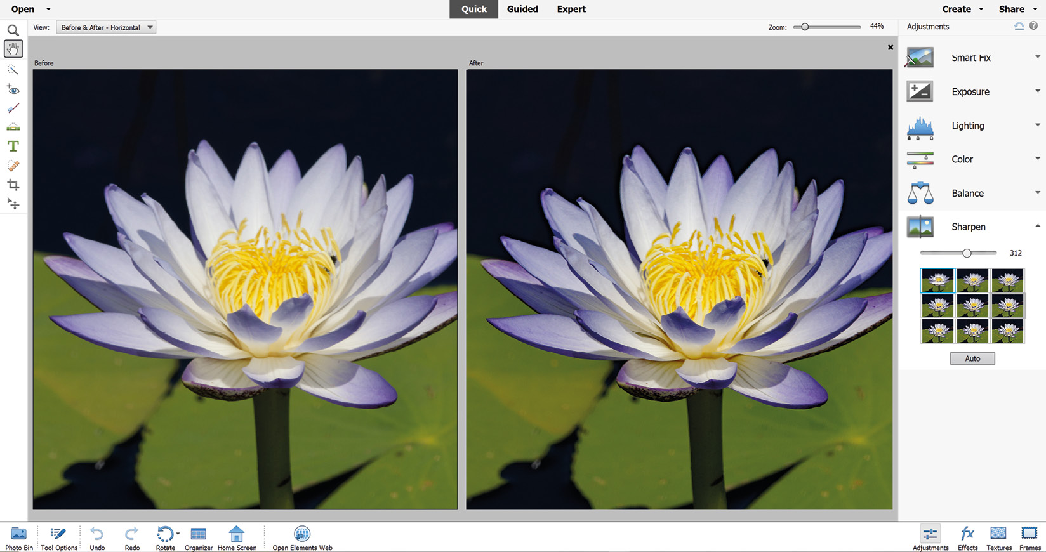Switch to Quick mode tab
This screenshot has height=552, width=1046.
click(x=474, y=9)
